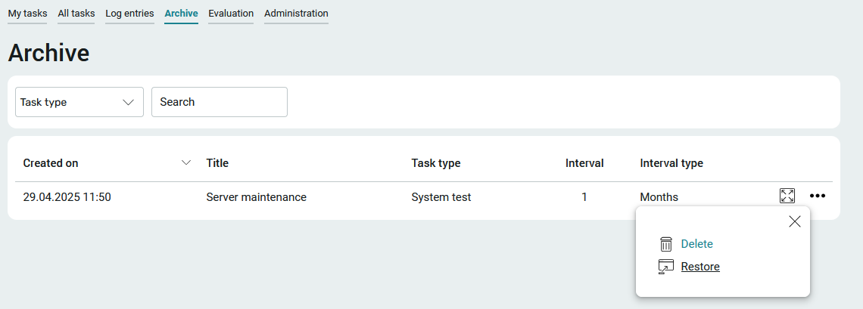
Task: Click the three-dot more options icon
Action: click(x=818, y=196)
